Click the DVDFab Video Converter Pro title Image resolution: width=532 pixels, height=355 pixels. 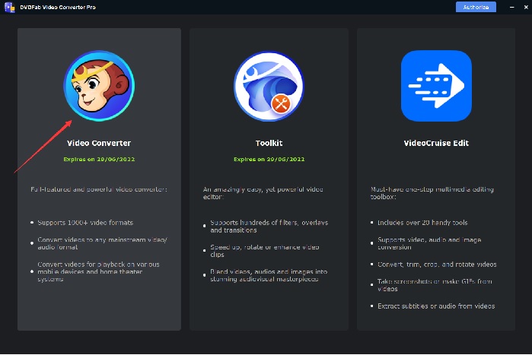pos(58,7)
